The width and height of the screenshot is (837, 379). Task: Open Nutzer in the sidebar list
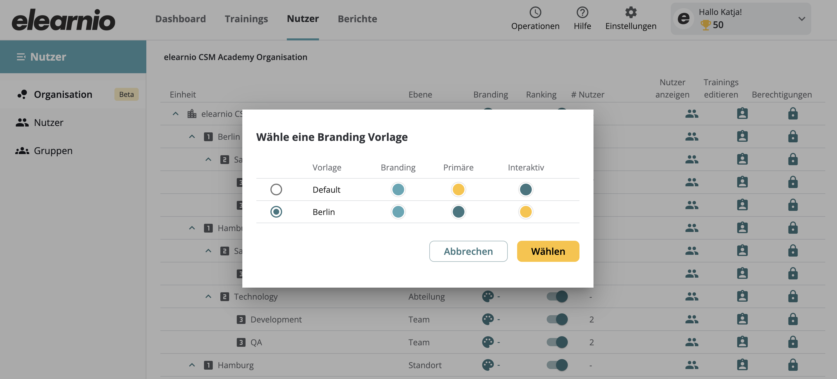pyautogui.click(x=48, y=122)
